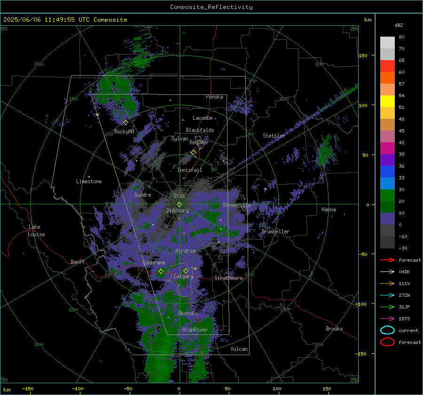Click the HighRiver city label

tap(195, 330)
